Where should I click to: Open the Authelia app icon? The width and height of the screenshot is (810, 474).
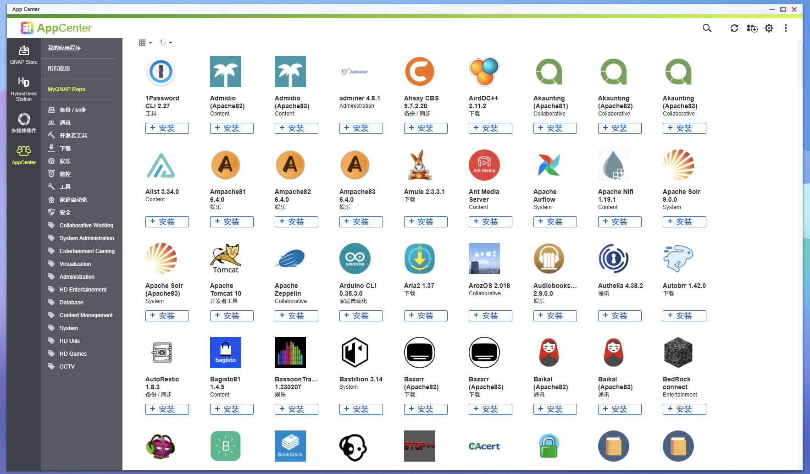[614, 259]
